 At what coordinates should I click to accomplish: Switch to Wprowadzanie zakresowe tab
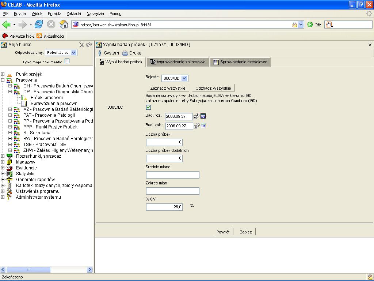[178, 62]
